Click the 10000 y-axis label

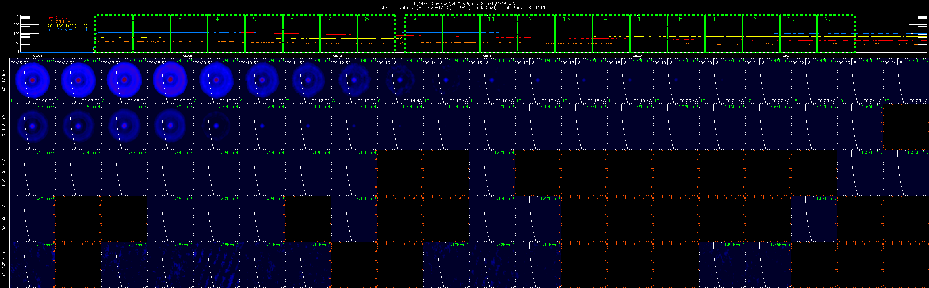pos(14,16)
